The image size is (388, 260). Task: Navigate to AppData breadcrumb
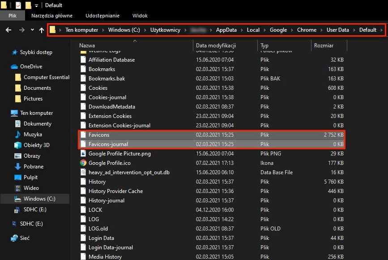coord(226,30)
